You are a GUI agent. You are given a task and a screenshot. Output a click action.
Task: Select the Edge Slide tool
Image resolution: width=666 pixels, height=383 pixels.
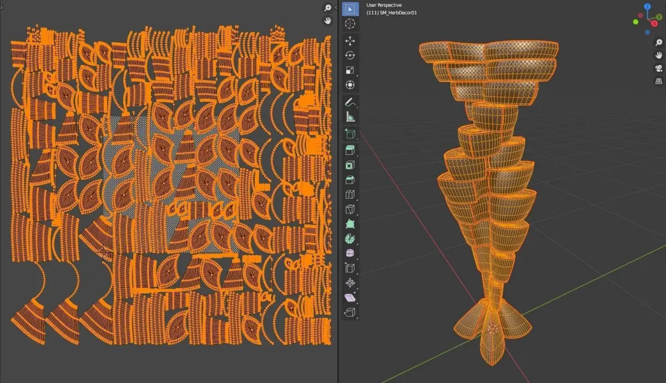[350, 268]
